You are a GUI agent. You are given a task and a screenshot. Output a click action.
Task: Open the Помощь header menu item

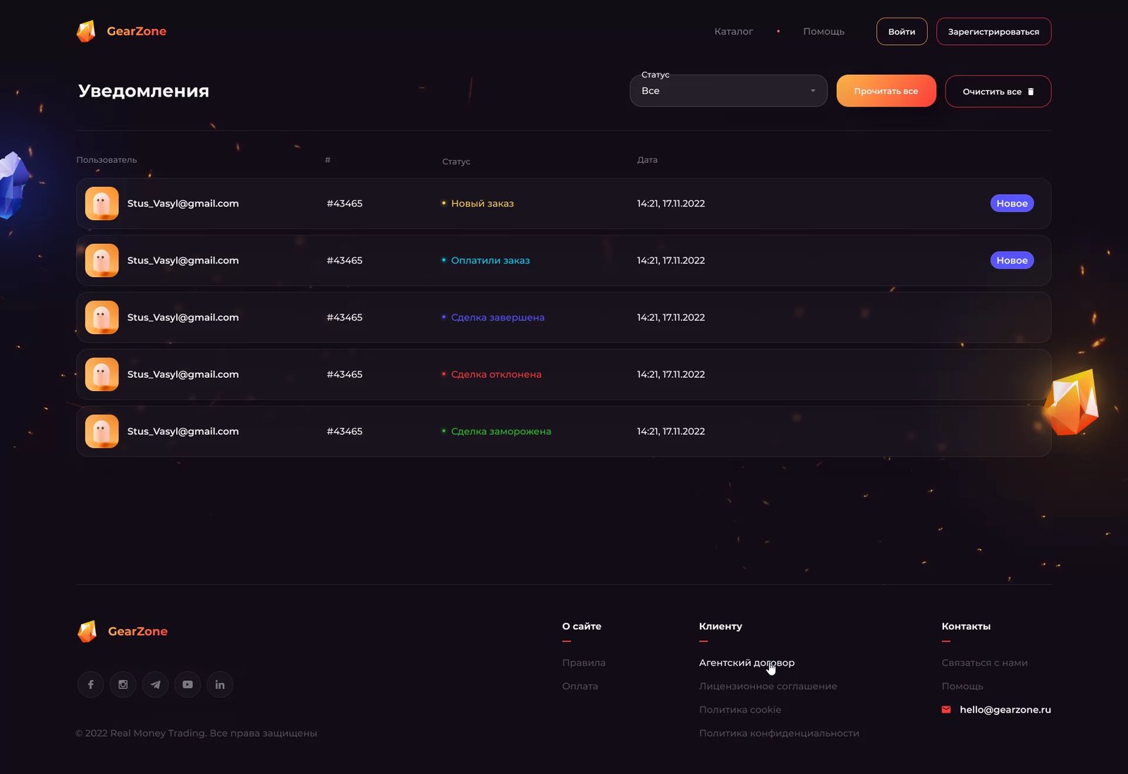pos(823,32)
